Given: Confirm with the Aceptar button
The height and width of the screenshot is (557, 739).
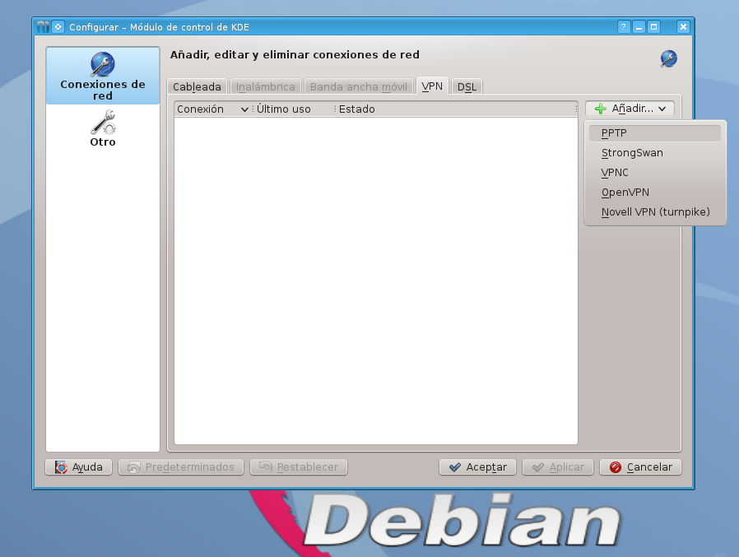Looking at the screenshot, I should pos(478,467).
